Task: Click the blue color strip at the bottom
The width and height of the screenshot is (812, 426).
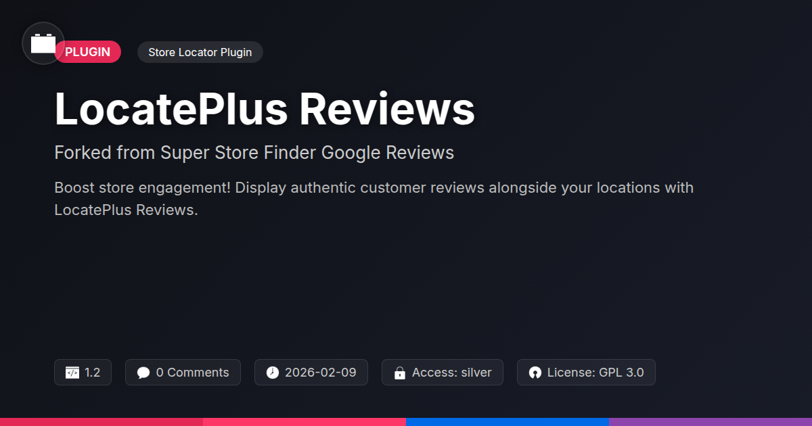Action: pos(507,422)
